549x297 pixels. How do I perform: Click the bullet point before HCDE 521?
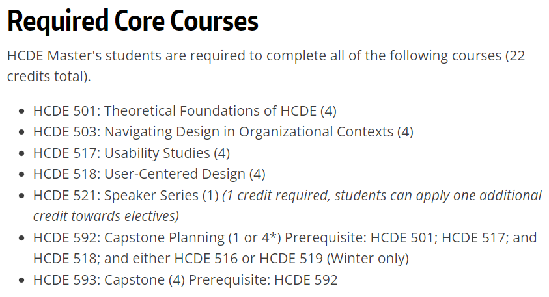(x=22, y=196)
